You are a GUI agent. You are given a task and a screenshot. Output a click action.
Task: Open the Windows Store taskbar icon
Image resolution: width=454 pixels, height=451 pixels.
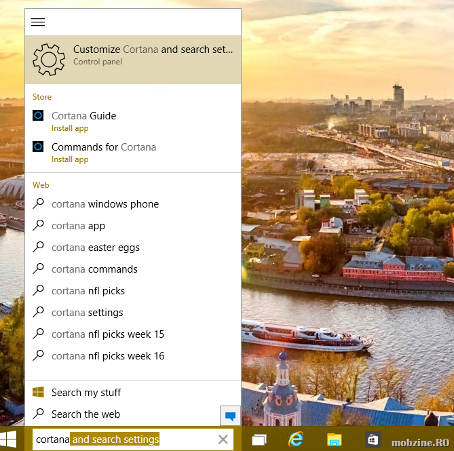[x=373, y=439]
